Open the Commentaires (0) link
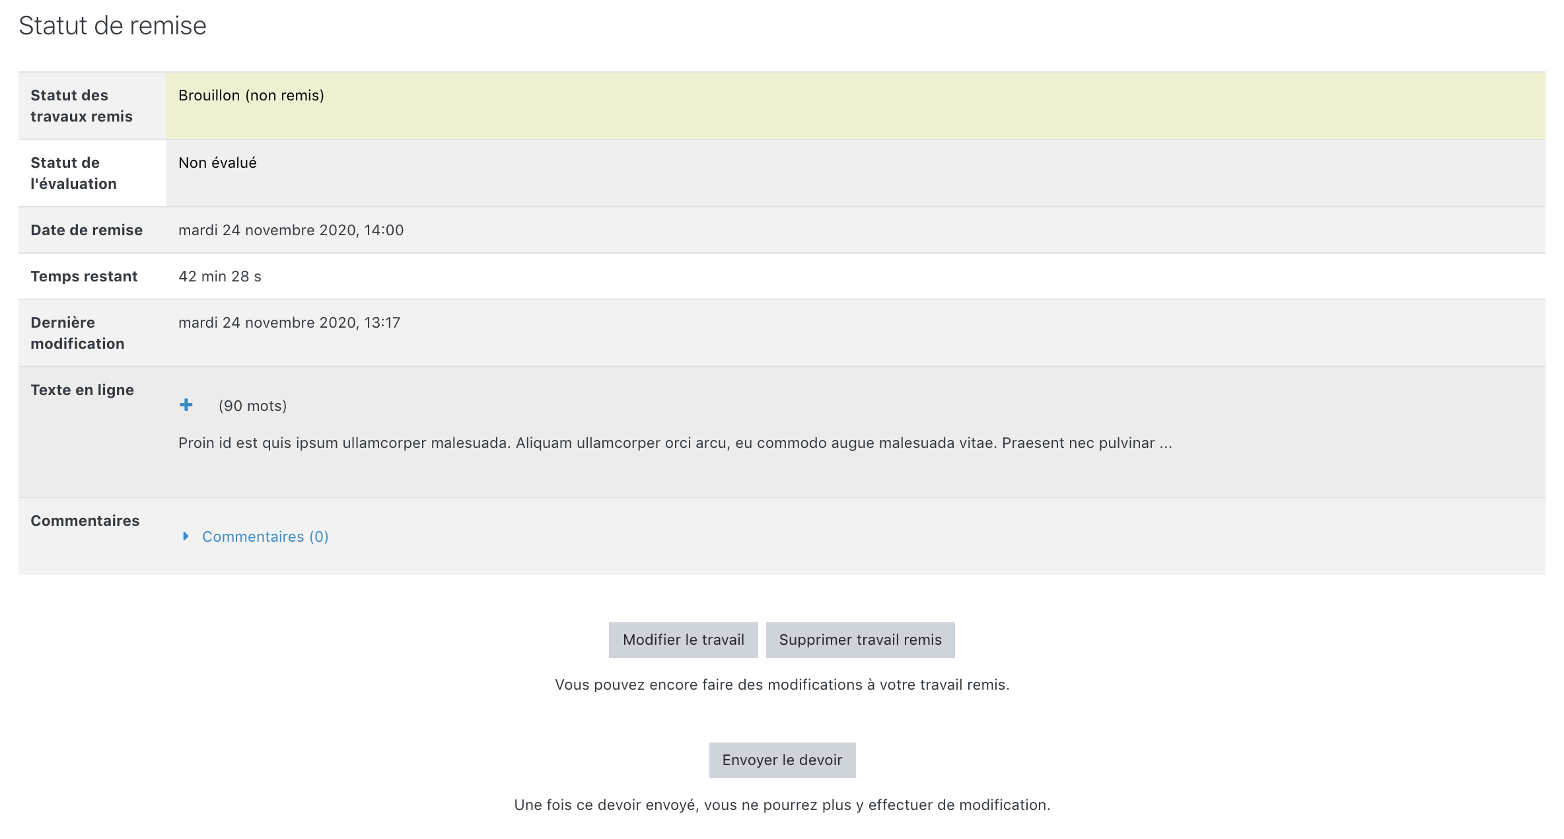Image resolution: width=1564 pixels, height=839 pixels. point(265,536)
